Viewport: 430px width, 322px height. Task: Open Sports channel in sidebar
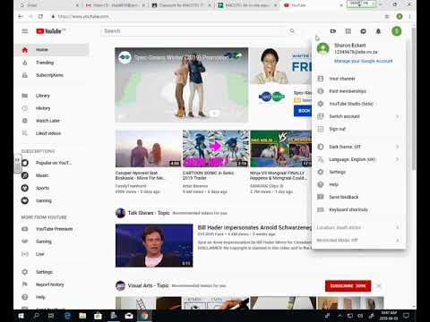(x=51, y=188)
